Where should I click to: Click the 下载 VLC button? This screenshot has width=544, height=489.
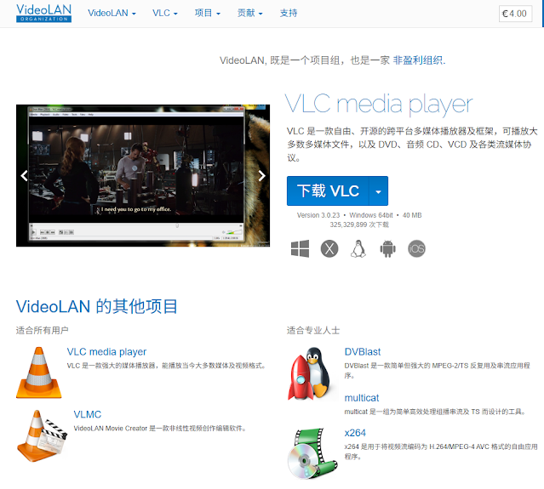[328, 191]
